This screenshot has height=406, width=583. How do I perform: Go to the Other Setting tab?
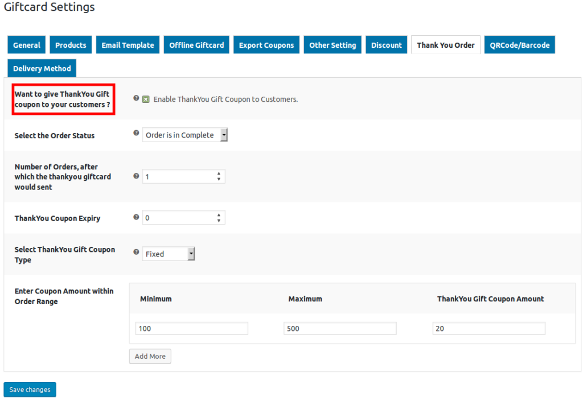coord(332,45)
